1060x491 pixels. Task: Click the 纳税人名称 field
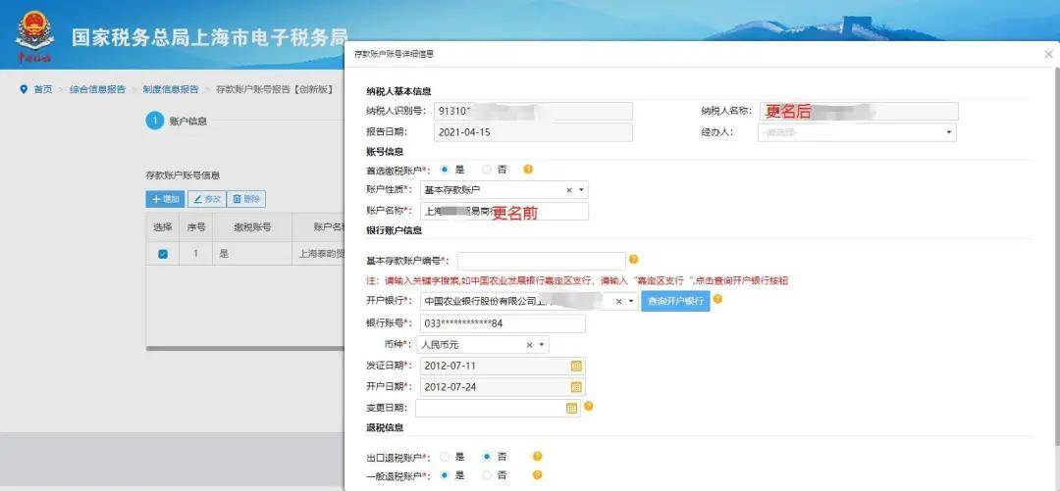click(859, 112)
